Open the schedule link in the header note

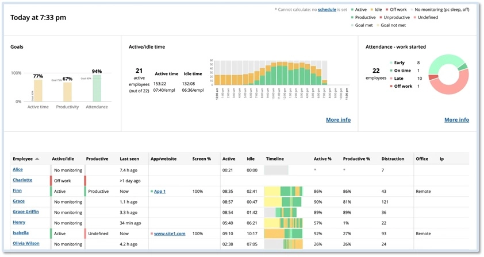click(x=326, y=10)
